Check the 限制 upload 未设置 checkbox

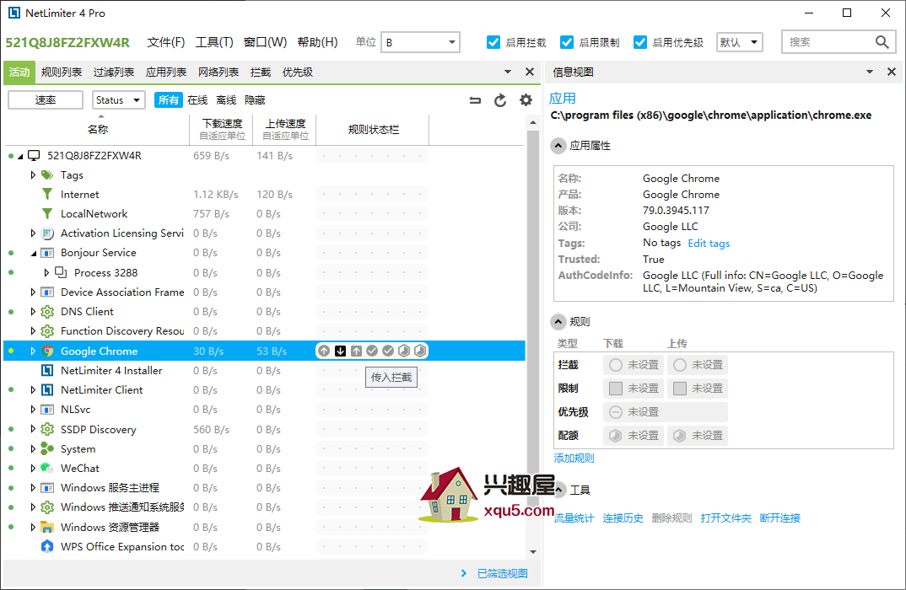tap(680, 389)
